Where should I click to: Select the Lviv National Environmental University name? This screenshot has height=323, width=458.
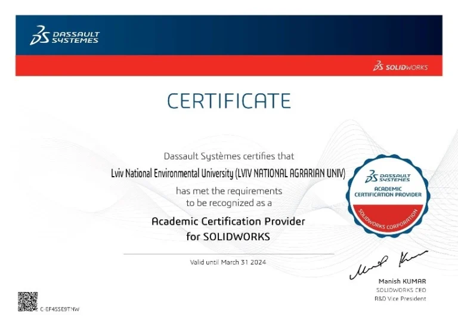point(228,174)
